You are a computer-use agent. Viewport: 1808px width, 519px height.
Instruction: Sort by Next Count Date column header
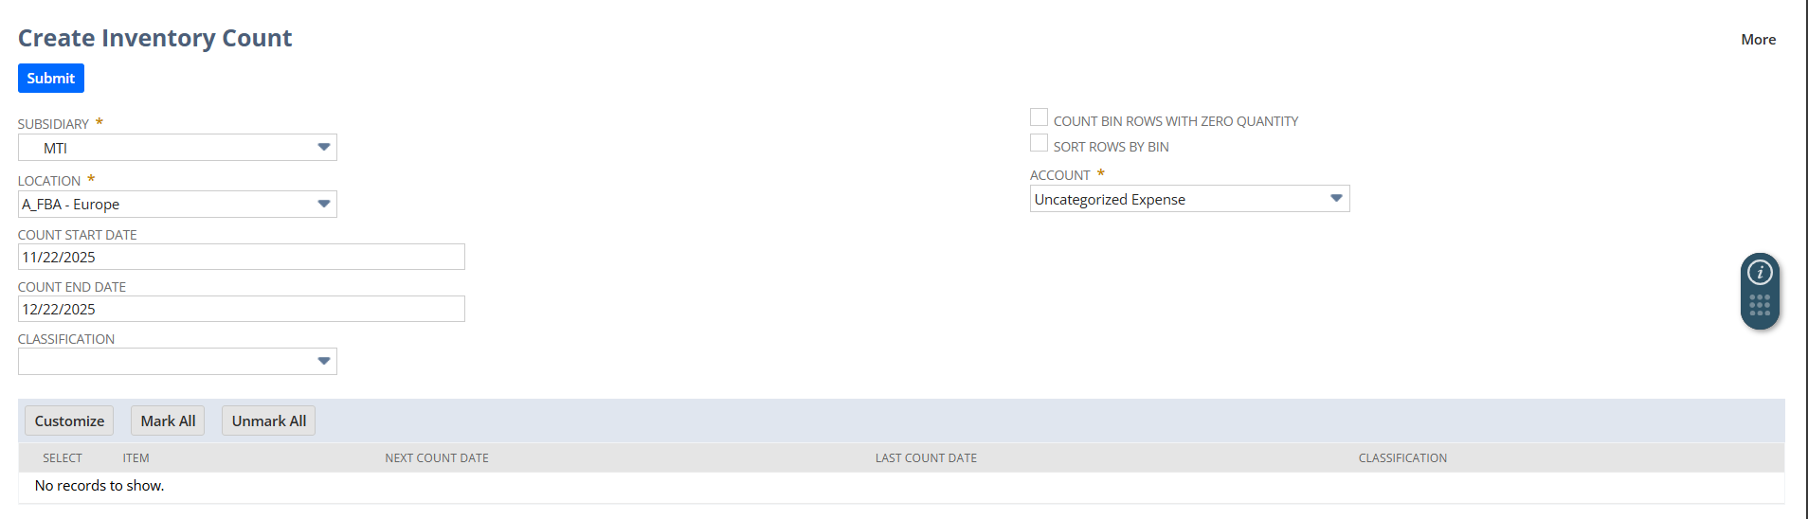pyautogui.click(x=437, y=458)
